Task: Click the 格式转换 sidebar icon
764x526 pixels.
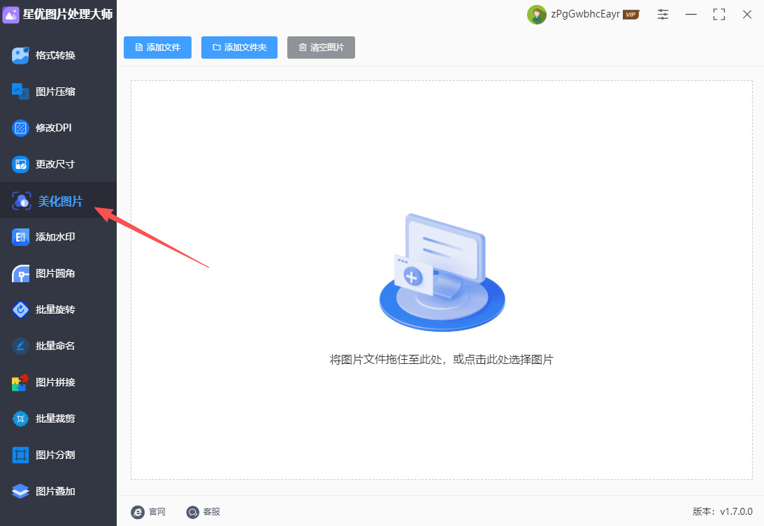Action: (x=20, y=55)
